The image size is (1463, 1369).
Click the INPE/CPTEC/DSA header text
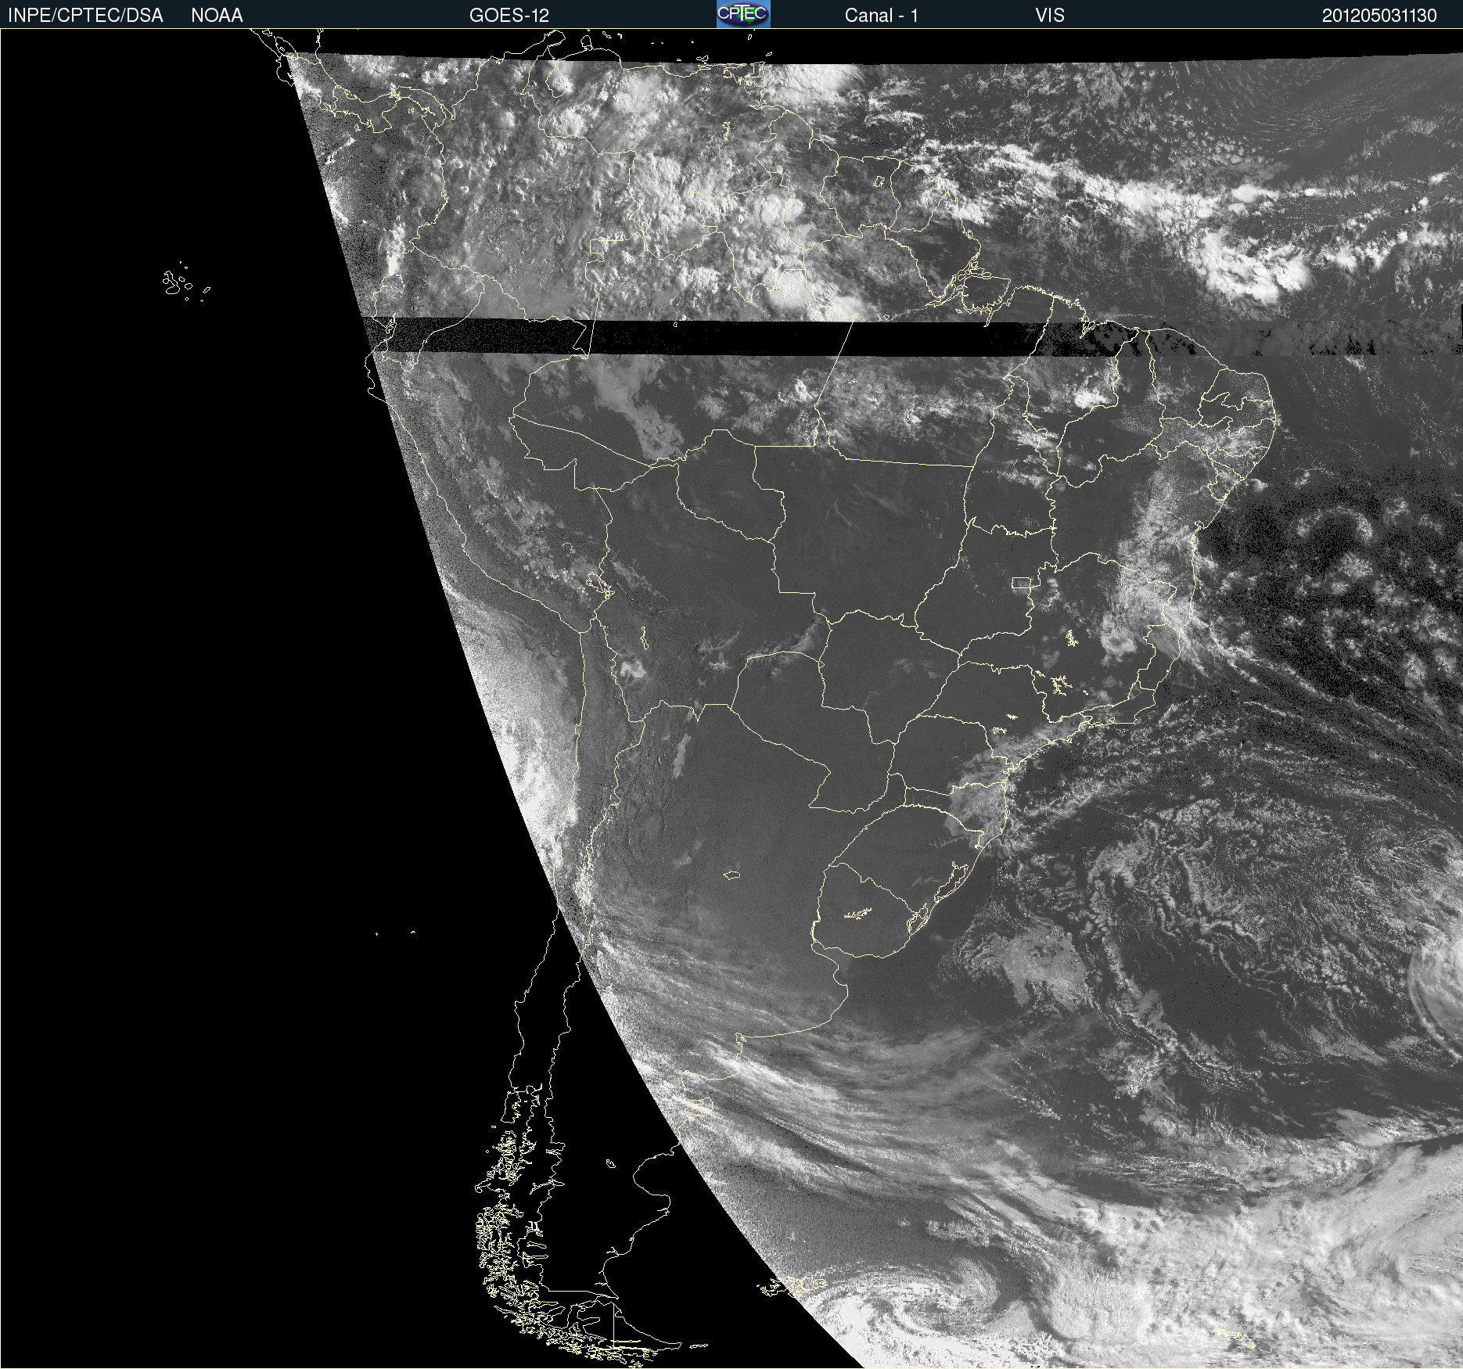pos(85,16)
